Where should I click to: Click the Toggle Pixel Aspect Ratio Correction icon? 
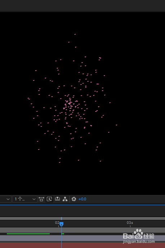coord(41,199)
